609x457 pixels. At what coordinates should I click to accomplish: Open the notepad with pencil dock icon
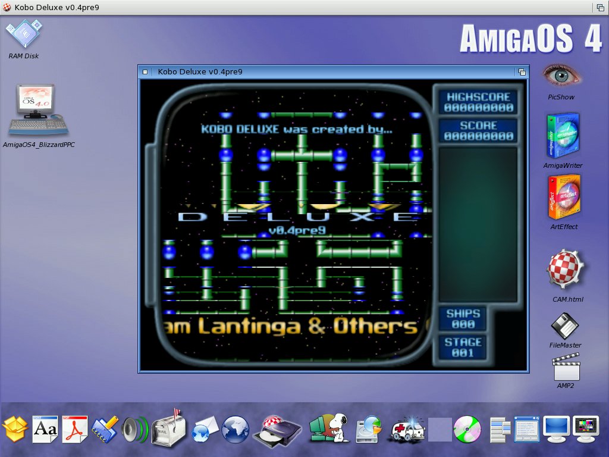click(x=105, y=429)
